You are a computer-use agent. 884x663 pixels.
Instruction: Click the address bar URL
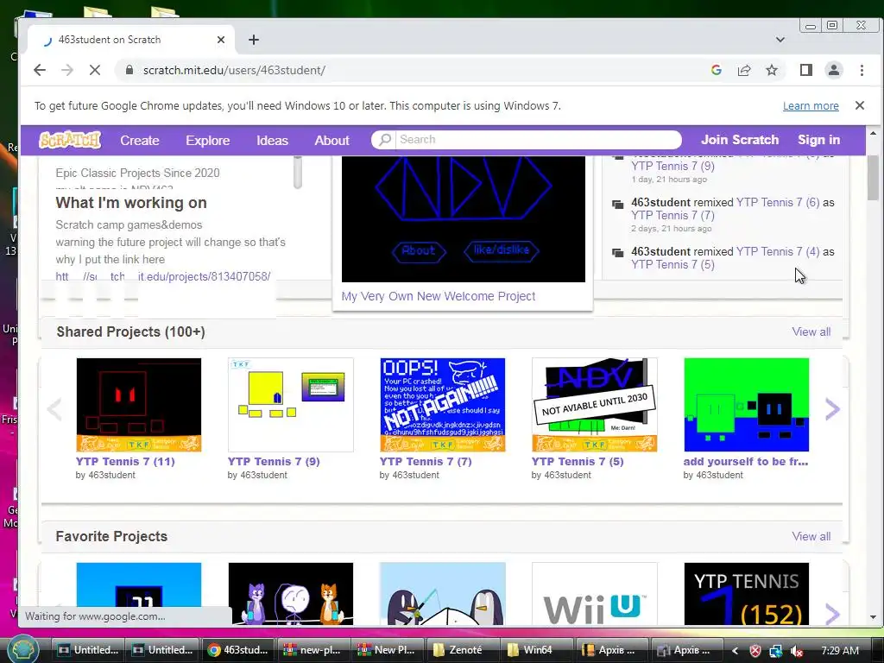pos(234,70)
